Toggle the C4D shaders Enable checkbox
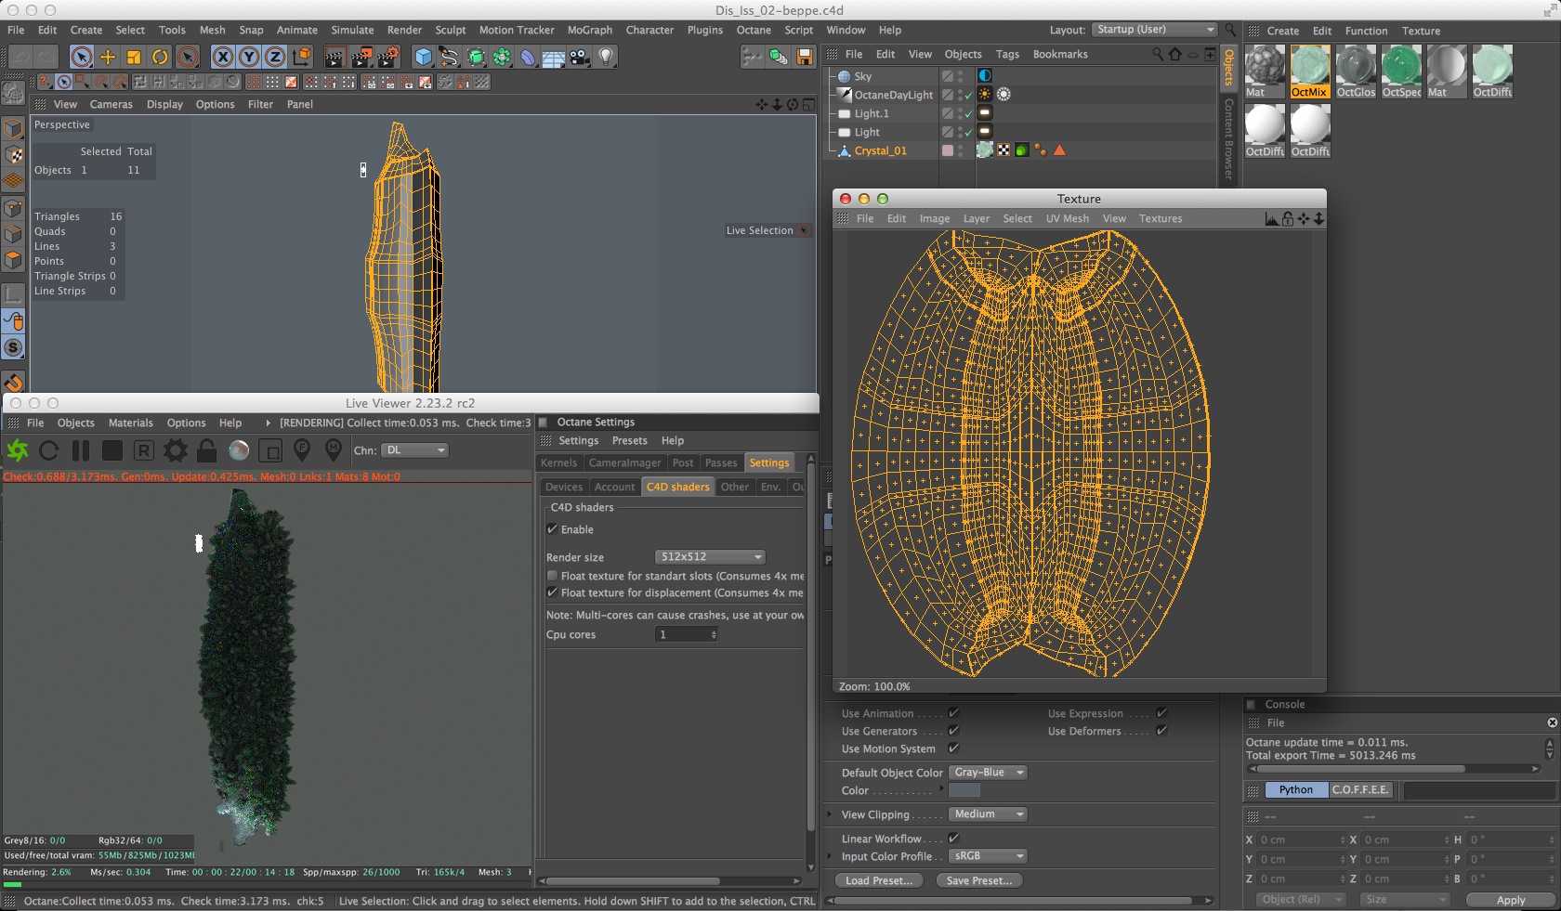 point(553,529)
